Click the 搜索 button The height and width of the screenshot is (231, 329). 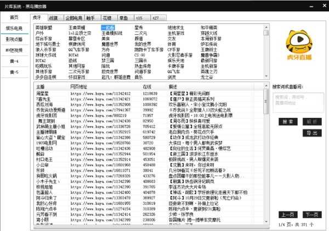click(288, 122)
